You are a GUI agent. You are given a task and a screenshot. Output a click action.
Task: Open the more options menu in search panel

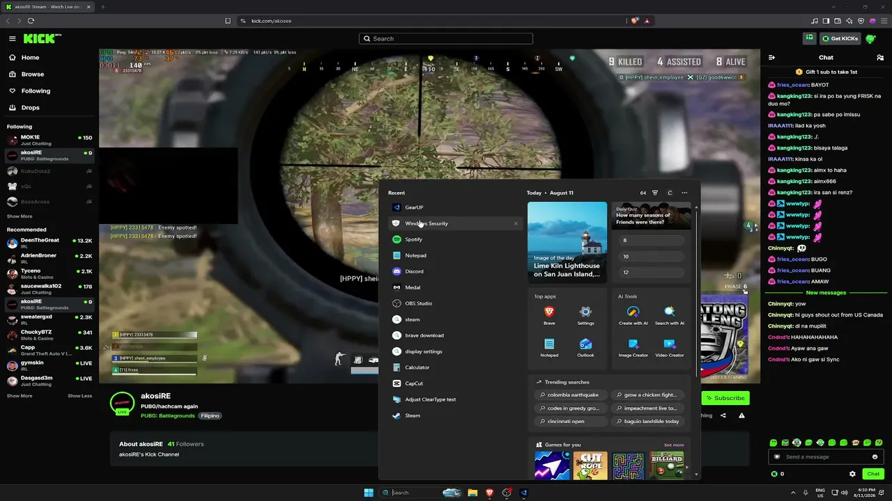(x=684, y=193)
